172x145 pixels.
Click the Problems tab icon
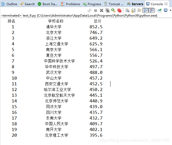pos(63,4)
